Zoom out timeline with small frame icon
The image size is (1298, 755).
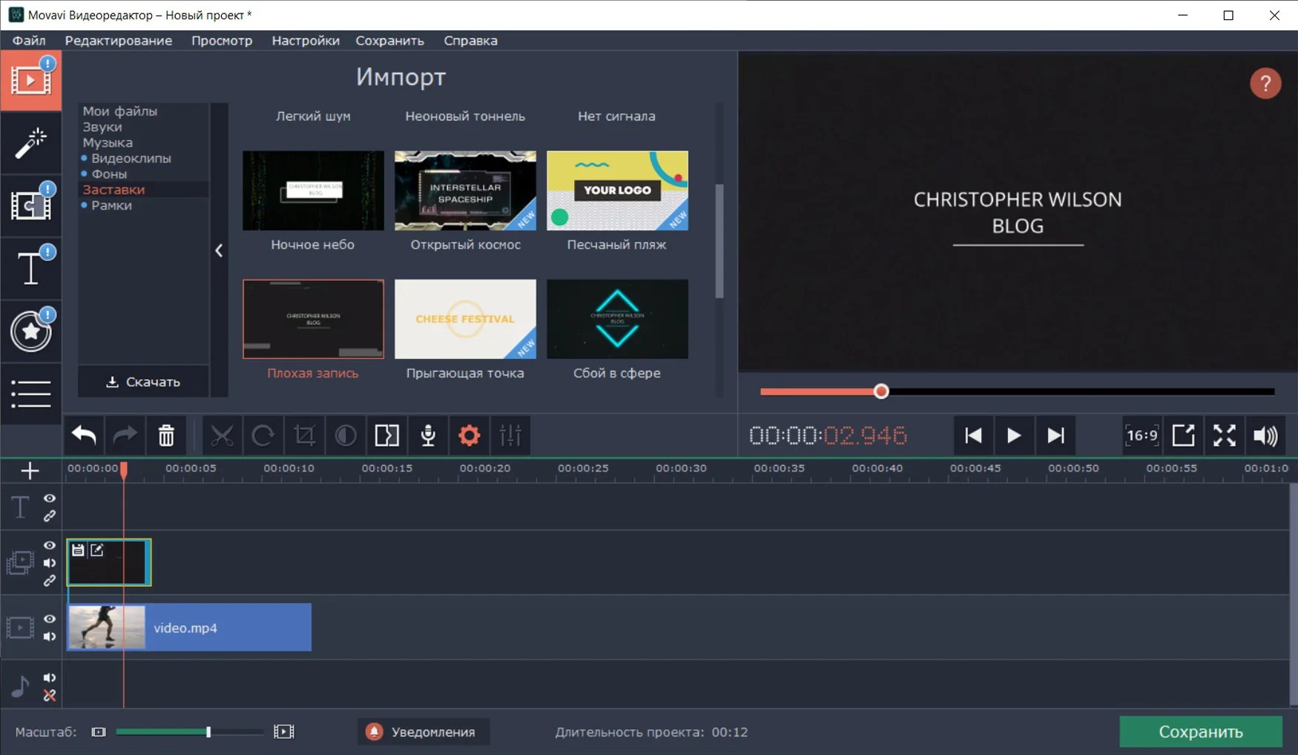point(99,732)
